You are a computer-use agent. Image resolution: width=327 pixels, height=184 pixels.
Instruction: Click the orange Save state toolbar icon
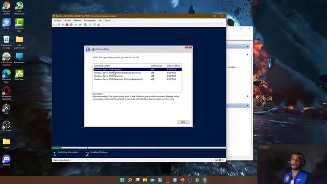click(71, 25)
